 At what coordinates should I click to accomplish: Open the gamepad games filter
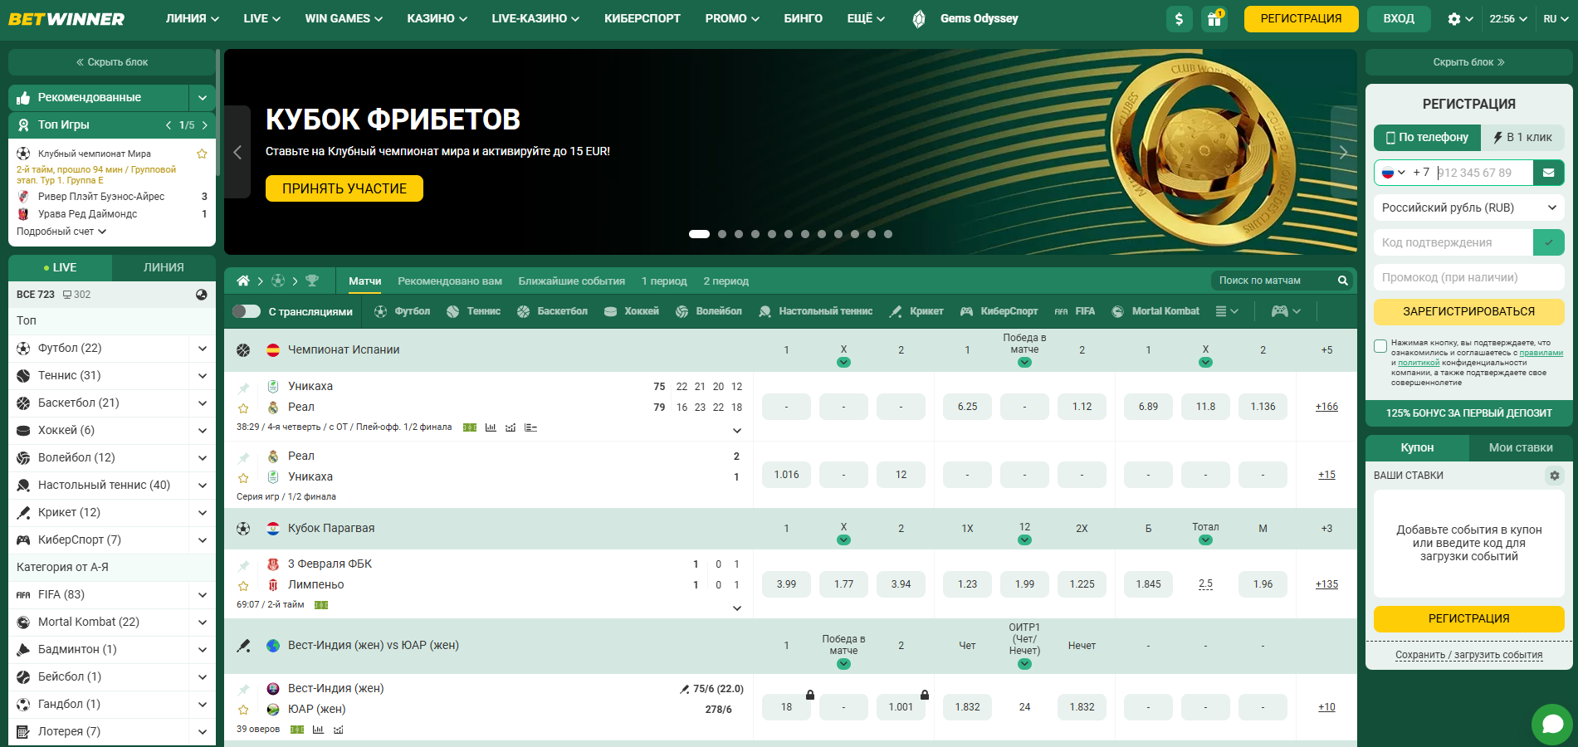[x=1286, y=311]
